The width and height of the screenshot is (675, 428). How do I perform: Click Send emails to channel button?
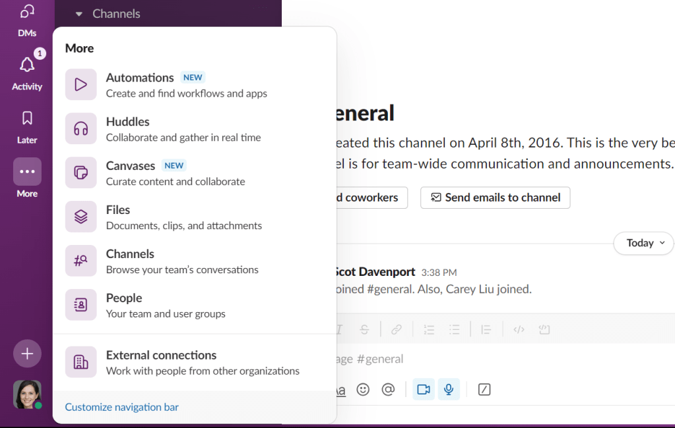tap(495, 198)
